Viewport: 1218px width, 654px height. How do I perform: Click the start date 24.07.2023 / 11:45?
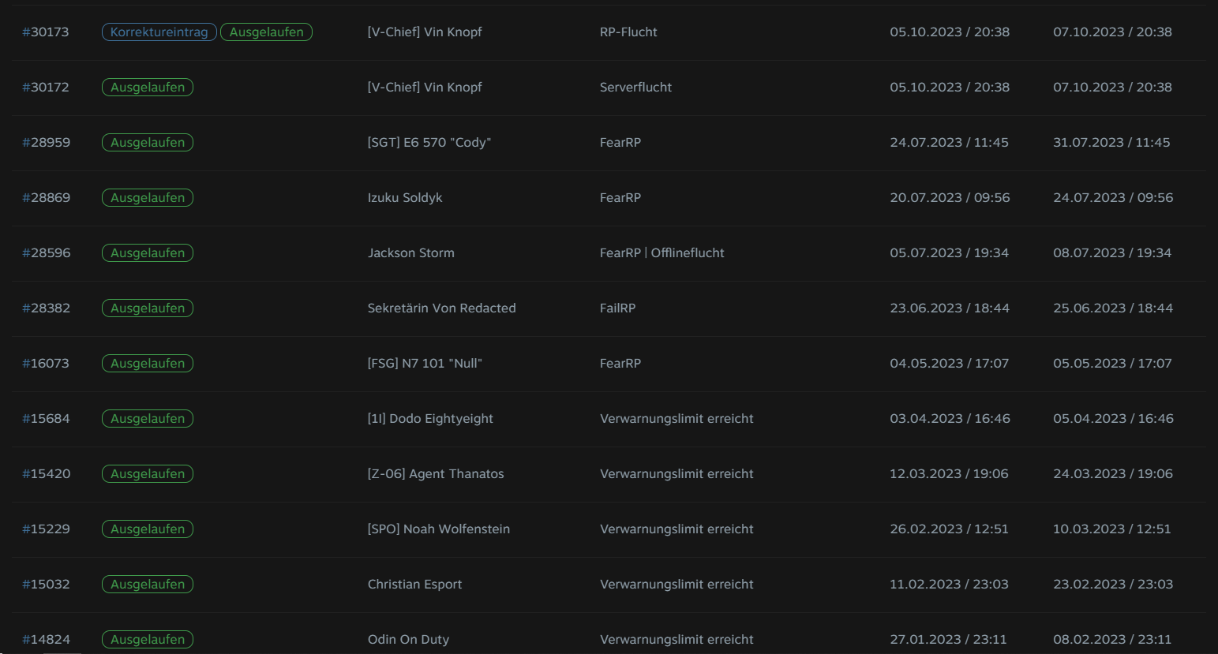[x=950, y=143]
